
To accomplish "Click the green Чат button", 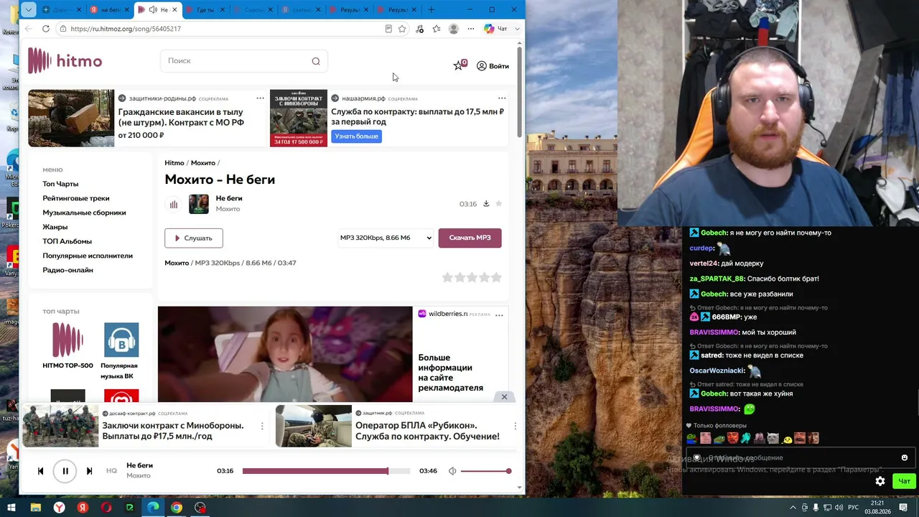I will pos(904,481).
